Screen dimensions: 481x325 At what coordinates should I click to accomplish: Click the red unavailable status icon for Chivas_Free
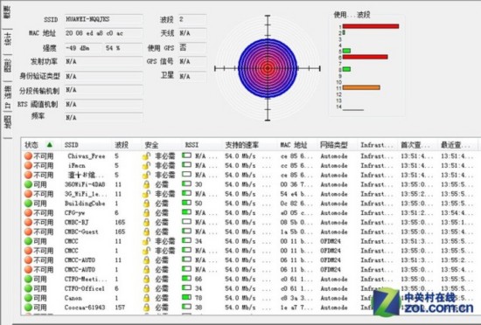point(28,156)
